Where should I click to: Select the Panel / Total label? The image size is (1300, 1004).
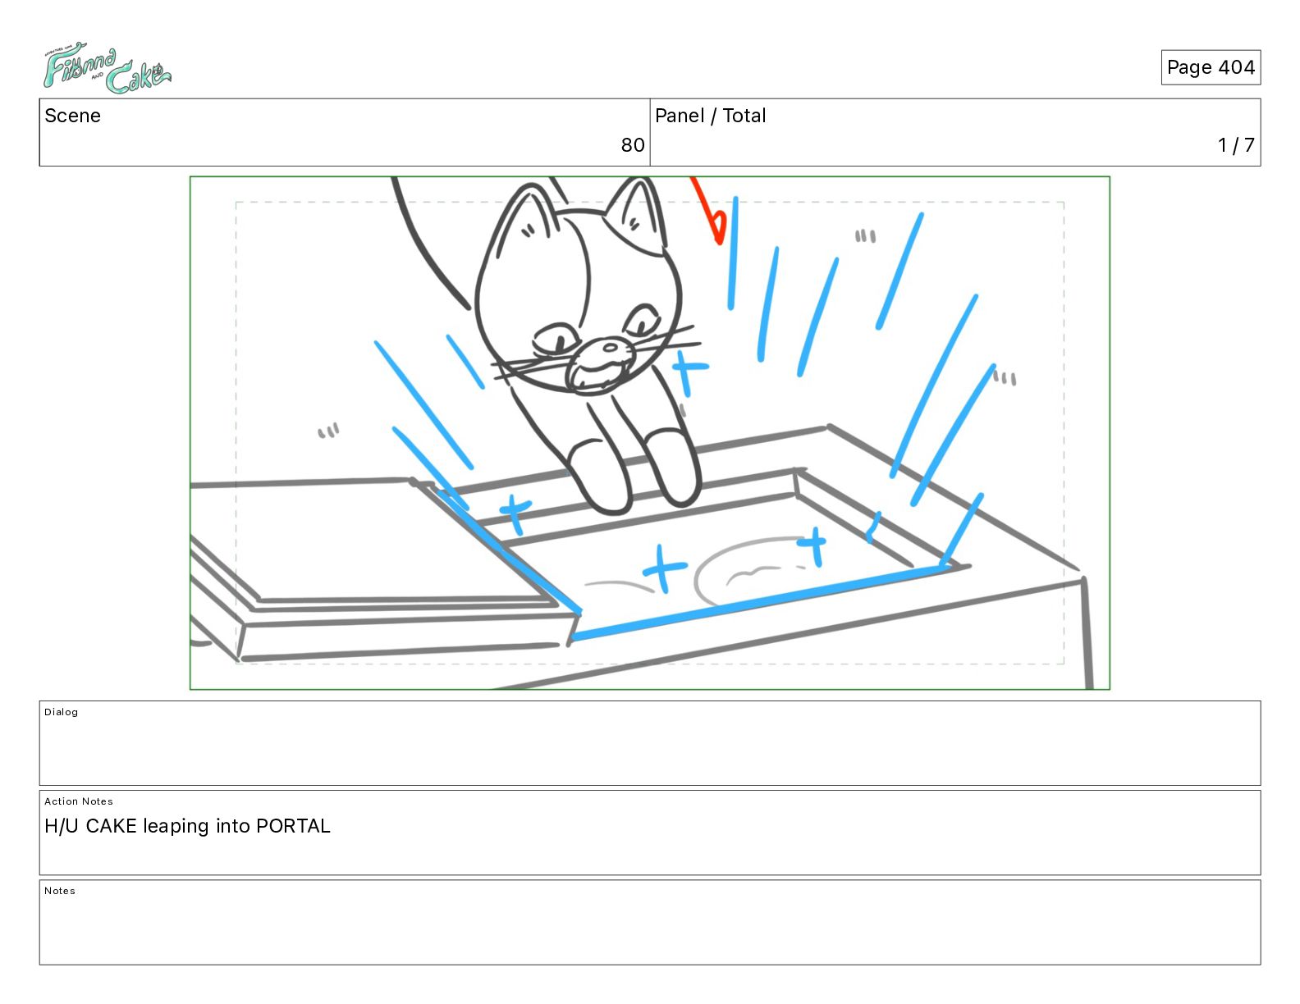[710, 116]
